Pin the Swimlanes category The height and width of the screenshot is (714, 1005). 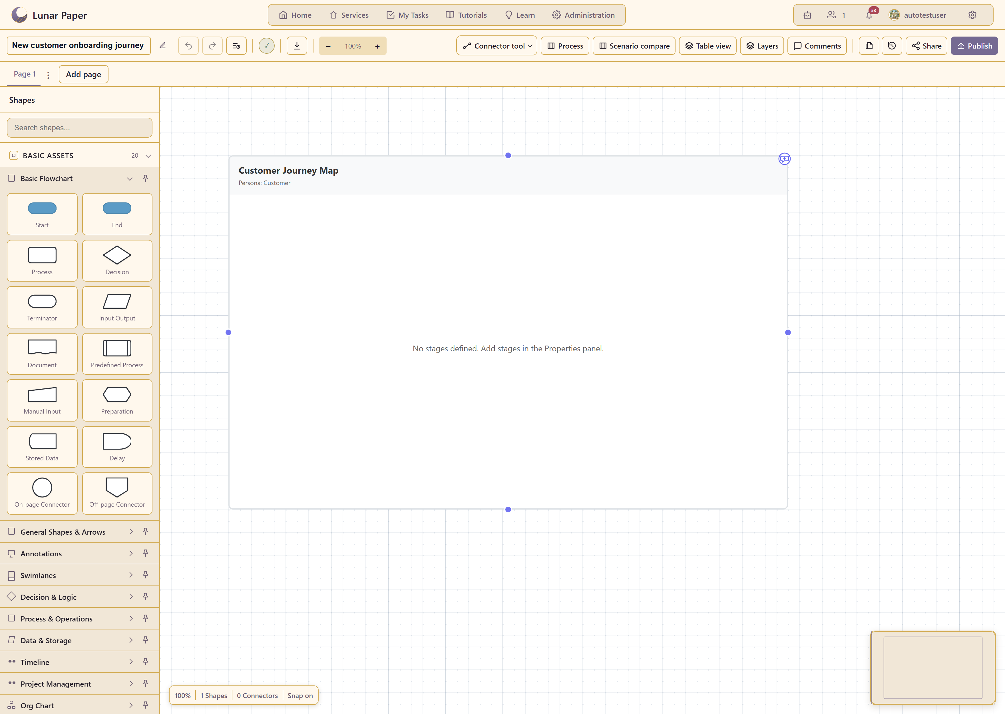click(145, 575)
